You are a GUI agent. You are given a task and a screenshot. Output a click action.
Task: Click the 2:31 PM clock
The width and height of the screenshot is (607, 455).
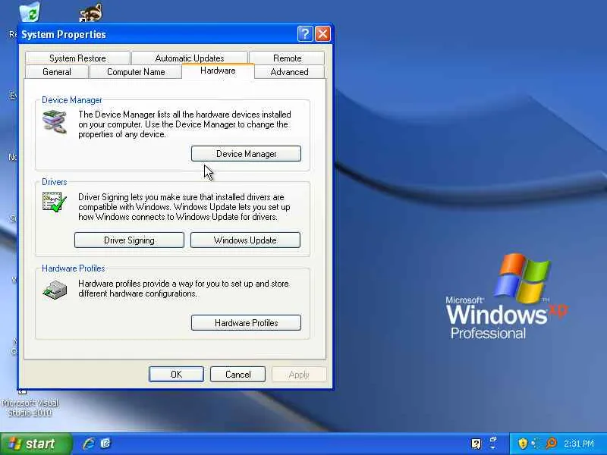click(579, 444)
